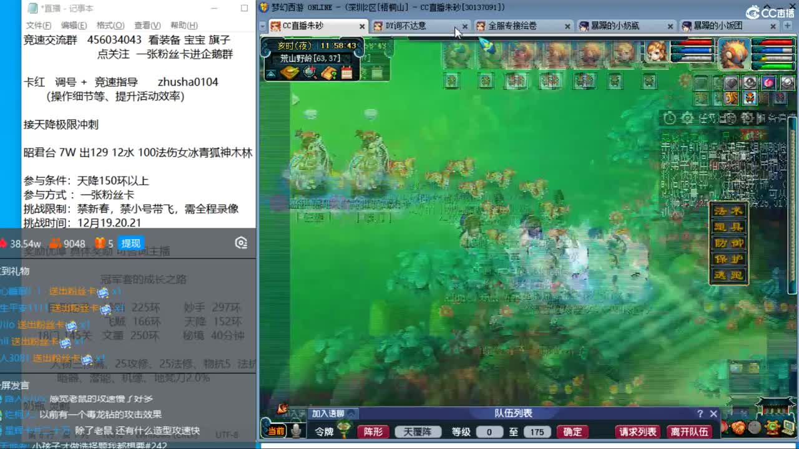The image size is (799, 449).
Task: Open the world map book icon
Action: [x=289, y=73]
